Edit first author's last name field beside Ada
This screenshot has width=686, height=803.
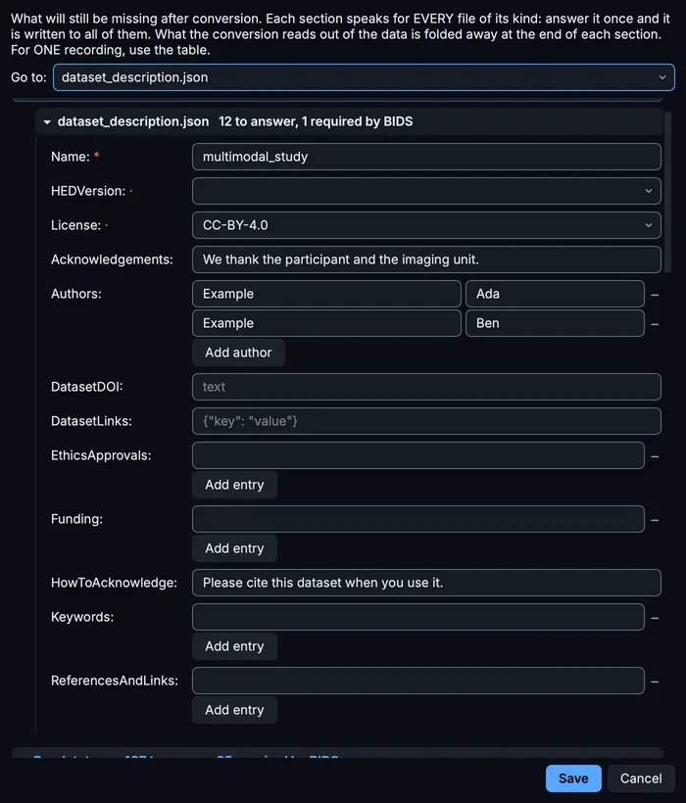click(x=327, y=294)
